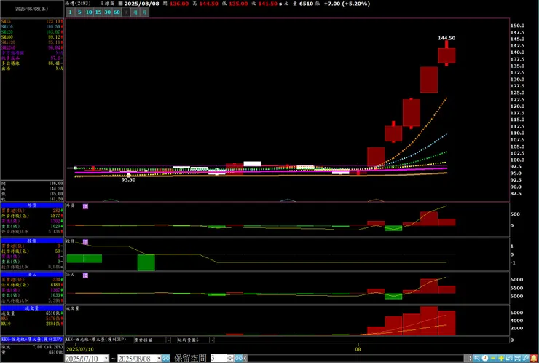Click the clock icon in bottom toolbar
Image resolution: width=539 pixels, height=363 pixels.
coord(485,358)
